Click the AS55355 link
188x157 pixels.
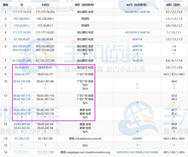(122, 152)
